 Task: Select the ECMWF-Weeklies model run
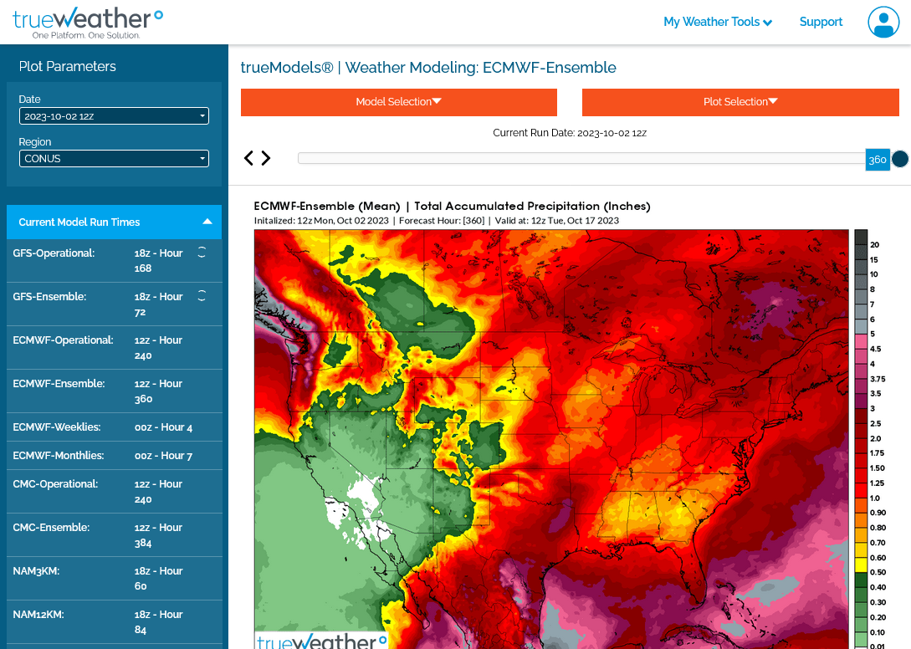point(114,427)
